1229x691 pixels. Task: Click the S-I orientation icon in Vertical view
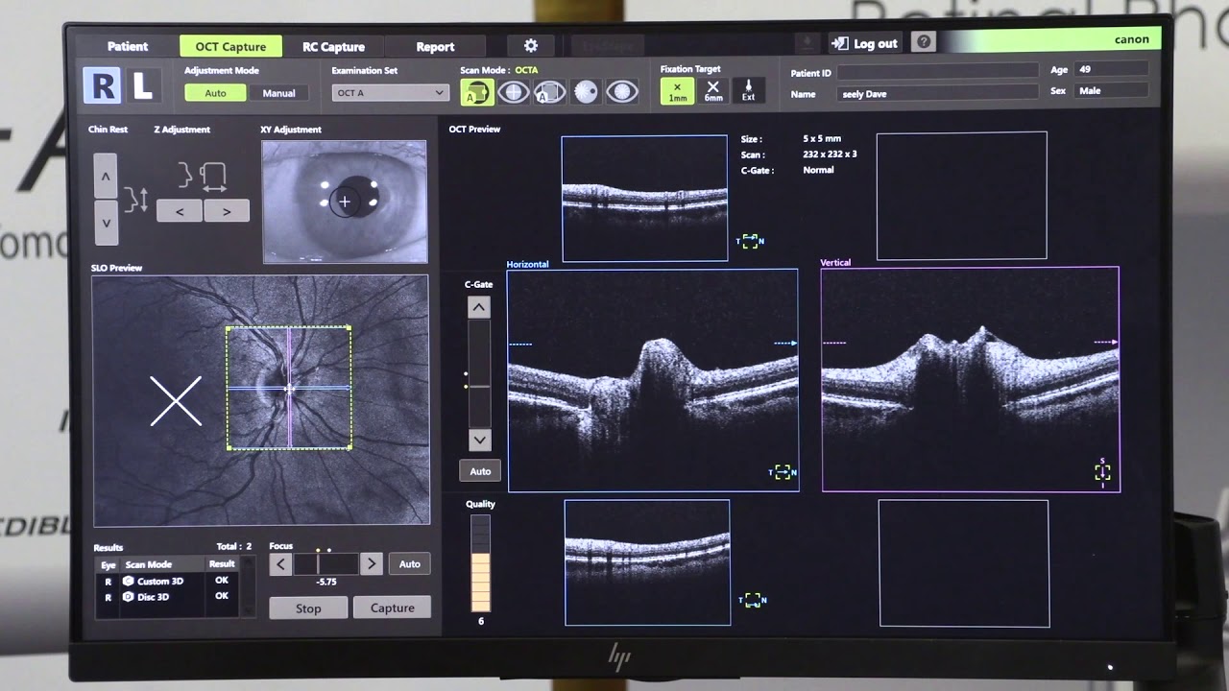coord(1102,472)
